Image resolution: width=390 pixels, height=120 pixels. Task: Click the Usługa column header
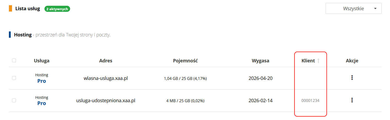42,61
